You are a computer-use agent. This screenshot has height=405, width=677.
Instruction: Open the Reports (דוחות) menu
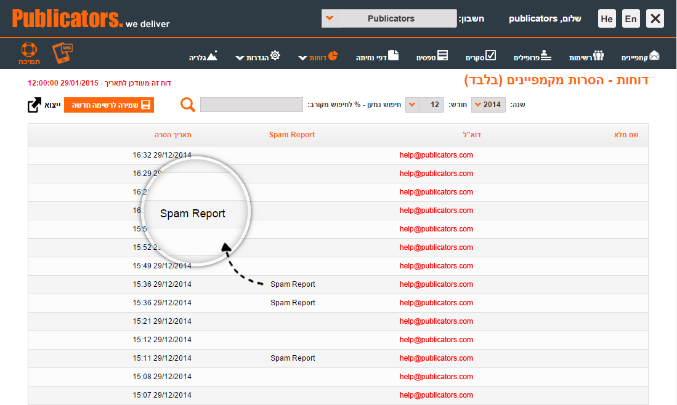tap(318, 57)
